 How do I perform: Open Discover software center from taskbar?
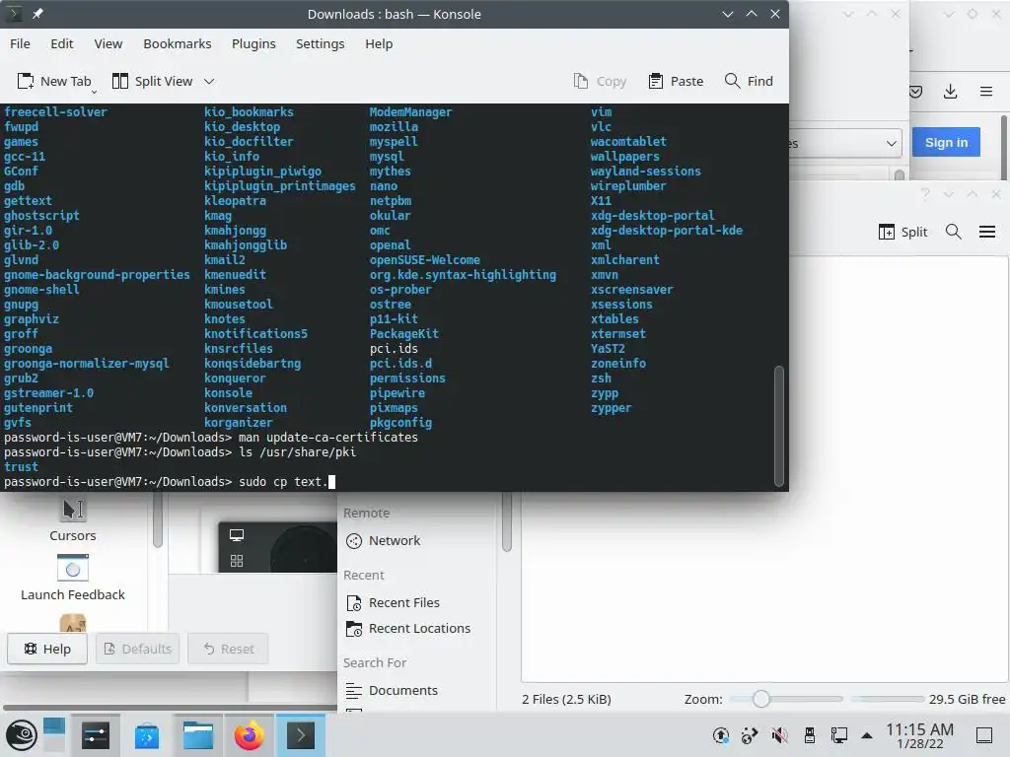[x=147, y=735]
